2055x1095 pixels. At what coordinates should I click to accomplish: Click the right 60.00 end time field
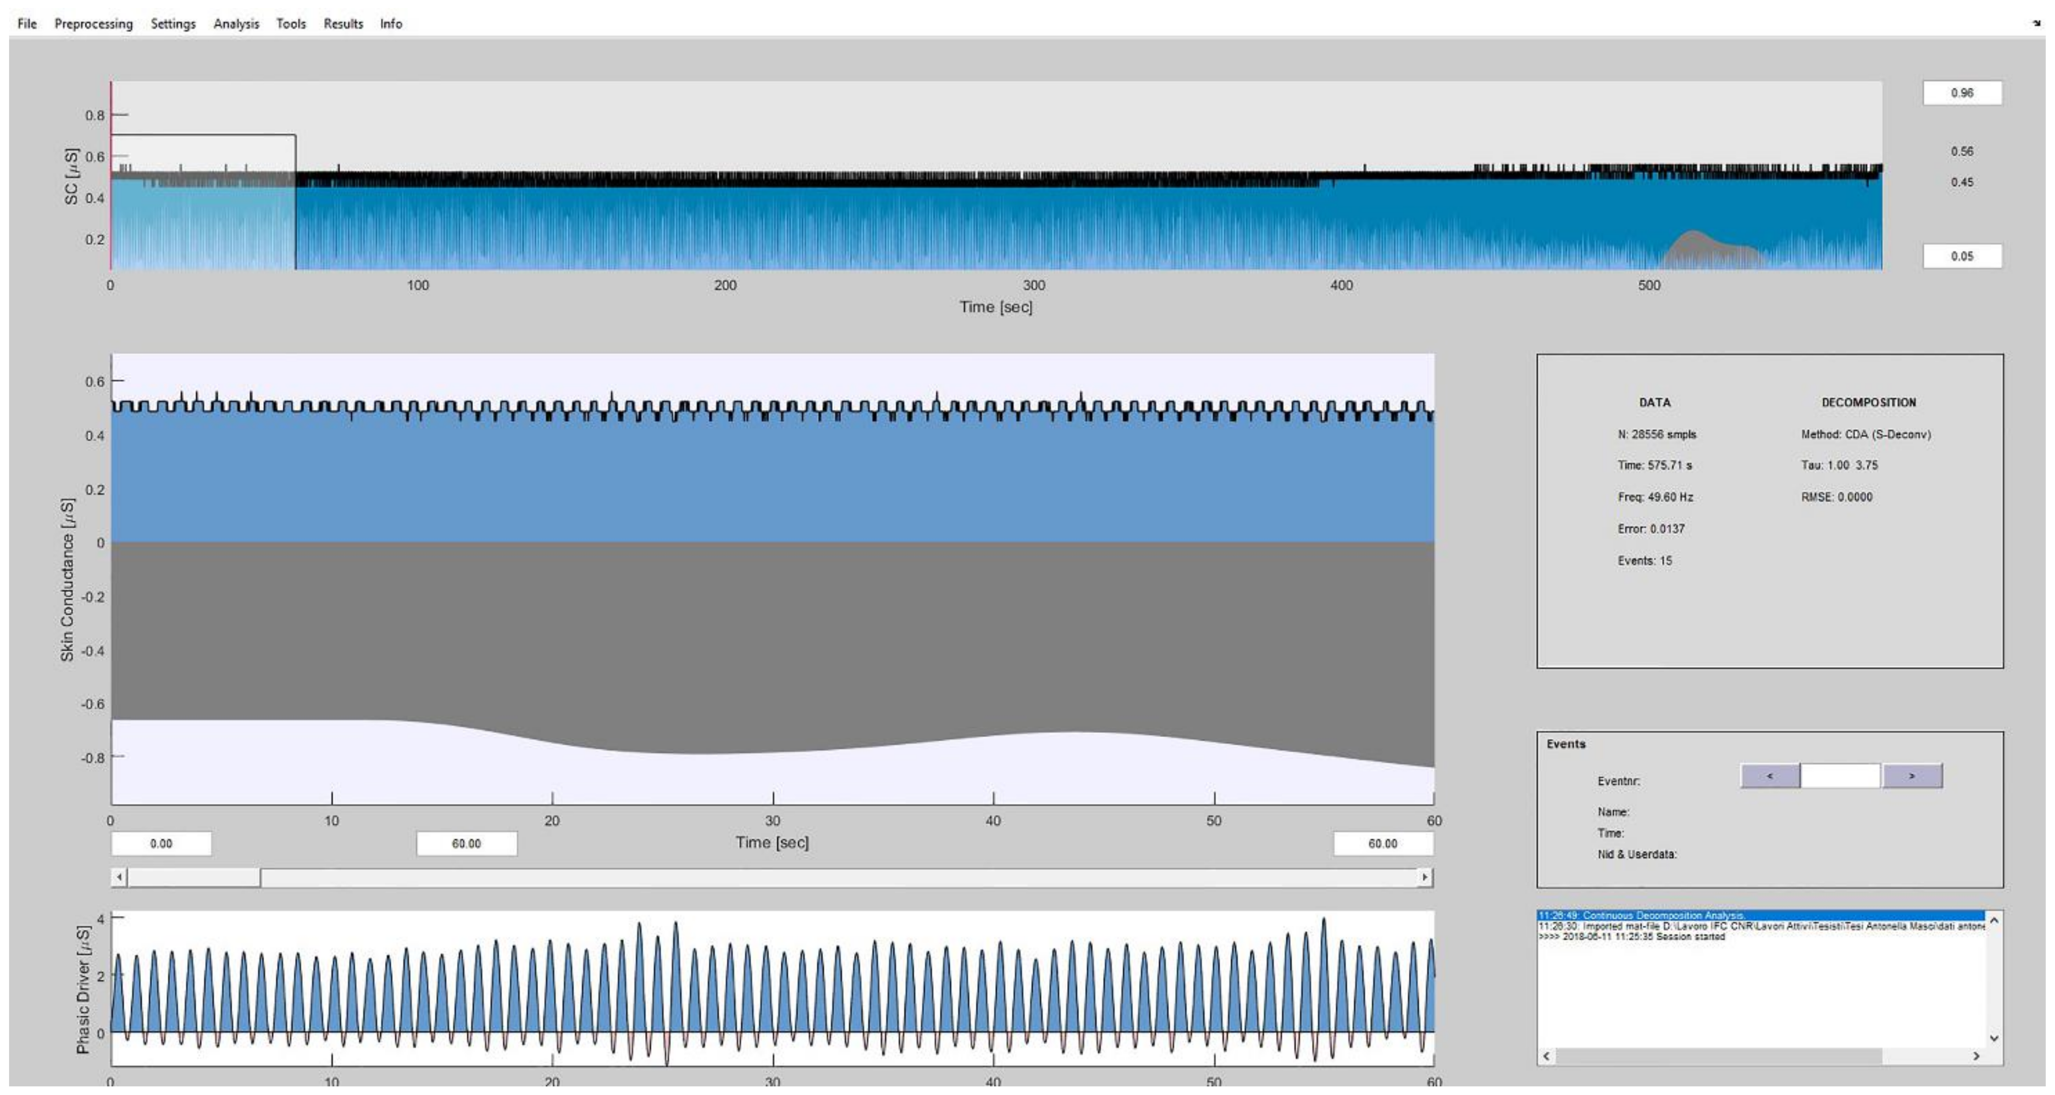click(x=1383, y=844)
